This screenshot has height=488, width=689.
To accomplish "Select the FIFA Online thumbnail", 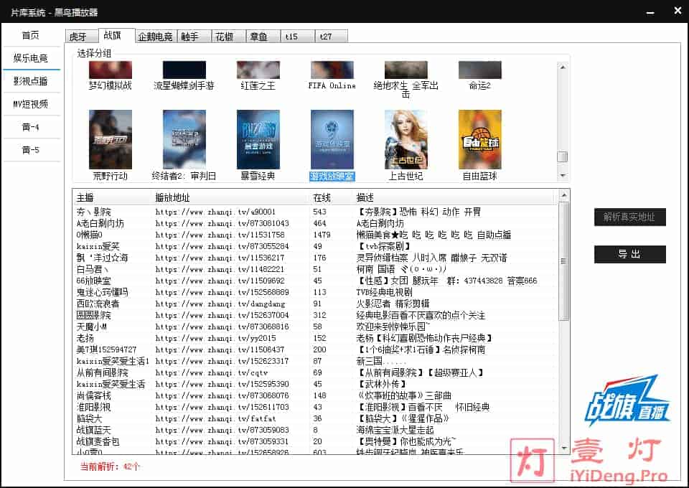I will pos(332,70).
